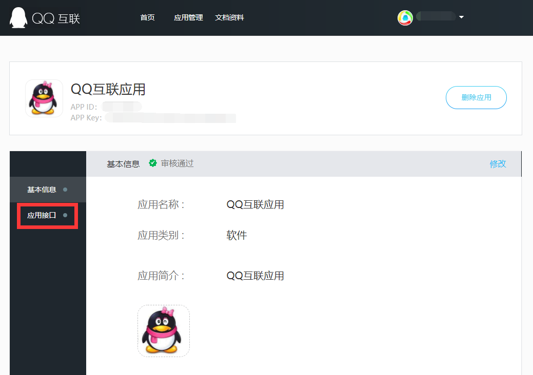Screen dimensions: 533x375
Task: Open the user account avatar icon
Action: (405, 17)
